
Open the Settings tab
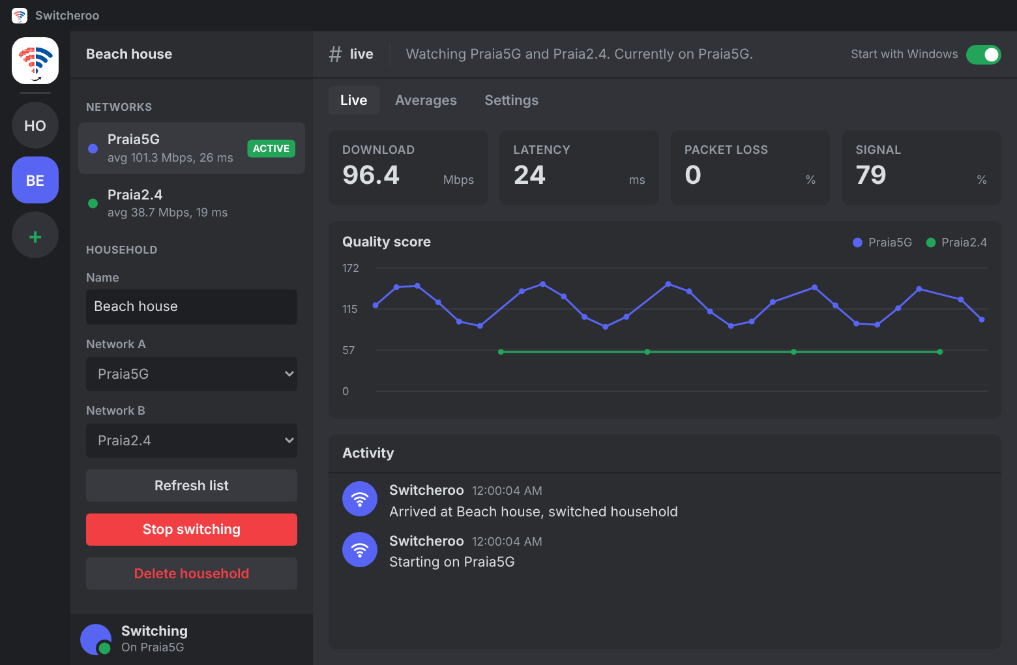pos(512,100)
